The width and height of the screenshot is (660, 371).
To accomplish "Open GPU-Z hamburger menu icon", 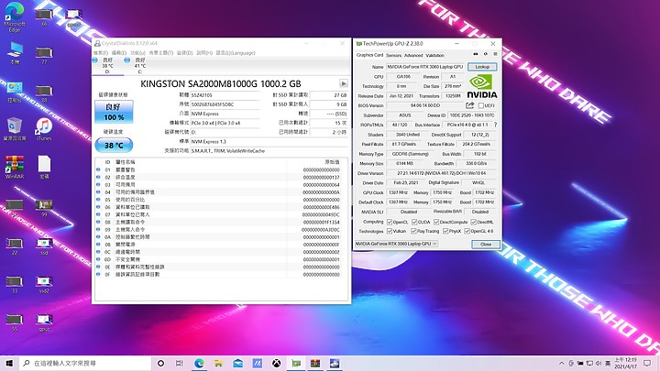I will coord(495,54).
